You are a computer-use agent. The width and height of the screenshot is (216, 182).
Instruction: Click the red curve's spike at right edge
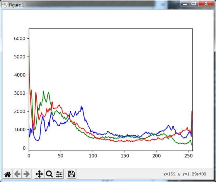pos(192,112)
